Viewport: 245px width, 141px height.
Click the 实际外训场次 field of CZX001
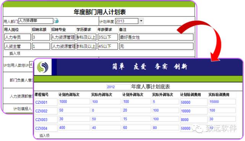point(166,101)
